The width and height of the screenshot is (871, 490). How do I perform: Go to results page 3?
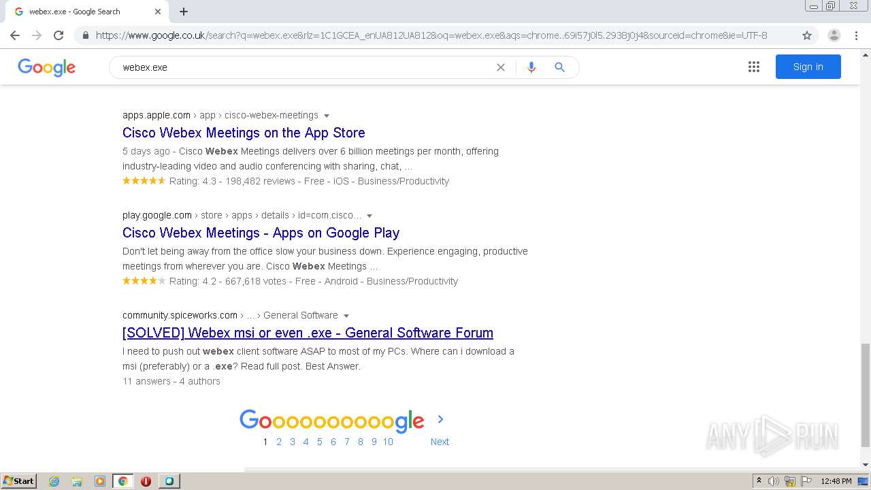(293, 442)
